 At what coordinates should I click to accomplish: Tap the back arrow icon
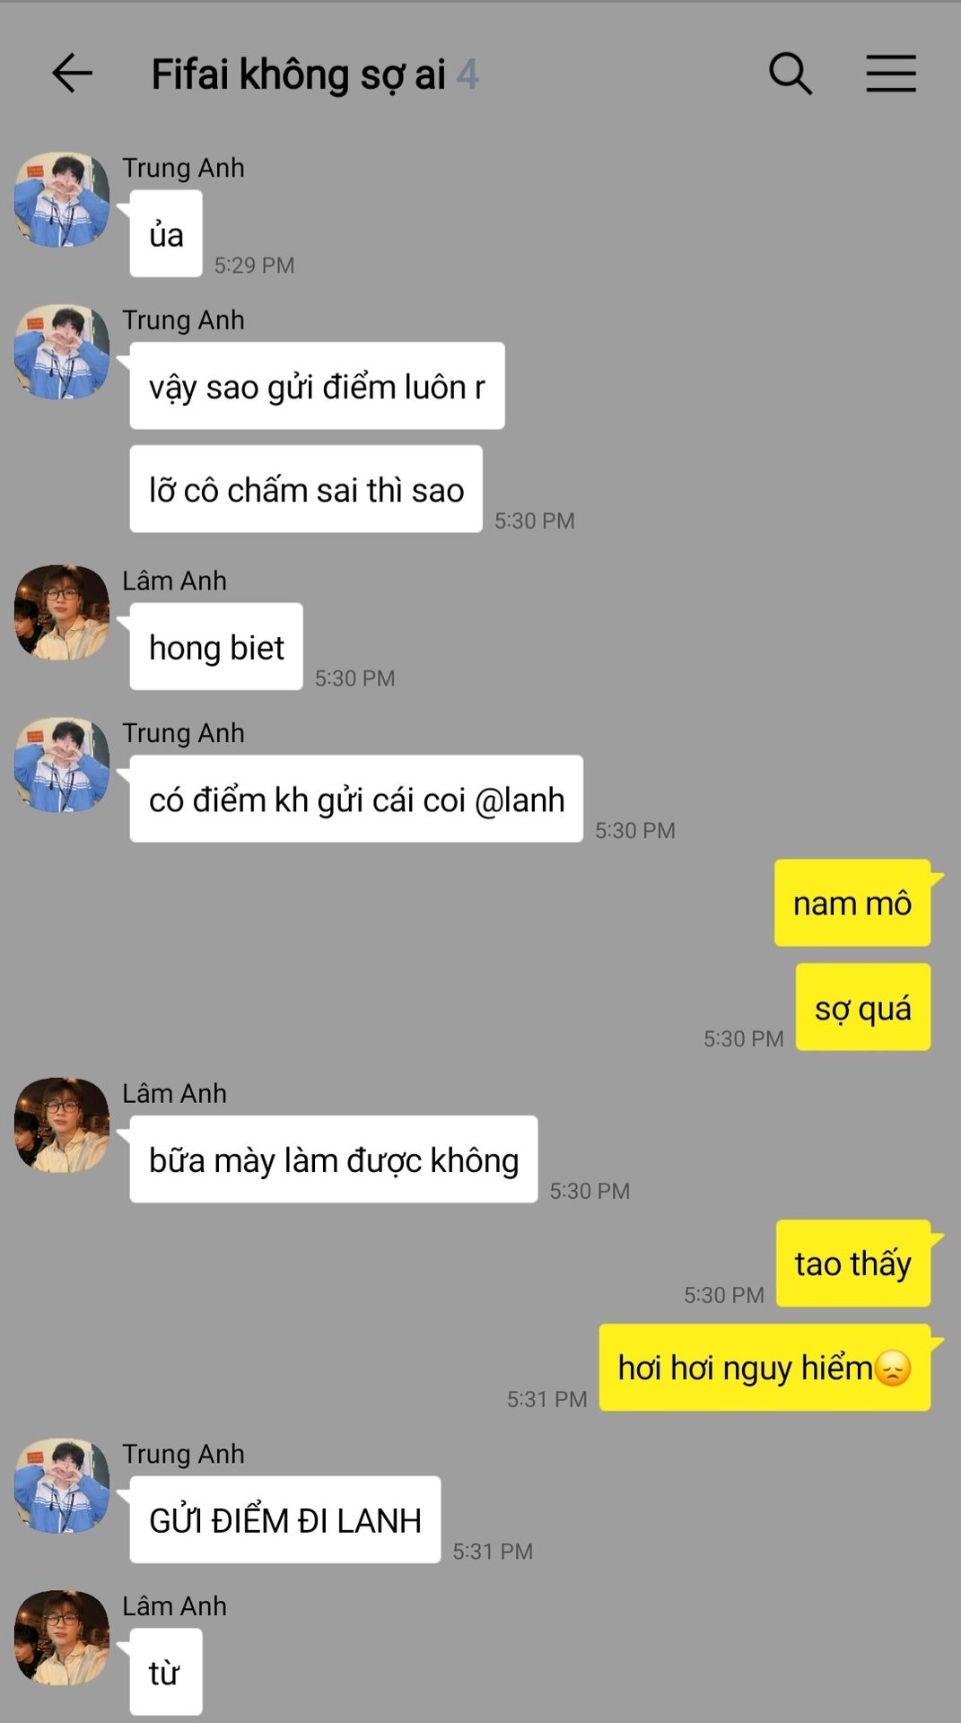[x=72, y=74]
